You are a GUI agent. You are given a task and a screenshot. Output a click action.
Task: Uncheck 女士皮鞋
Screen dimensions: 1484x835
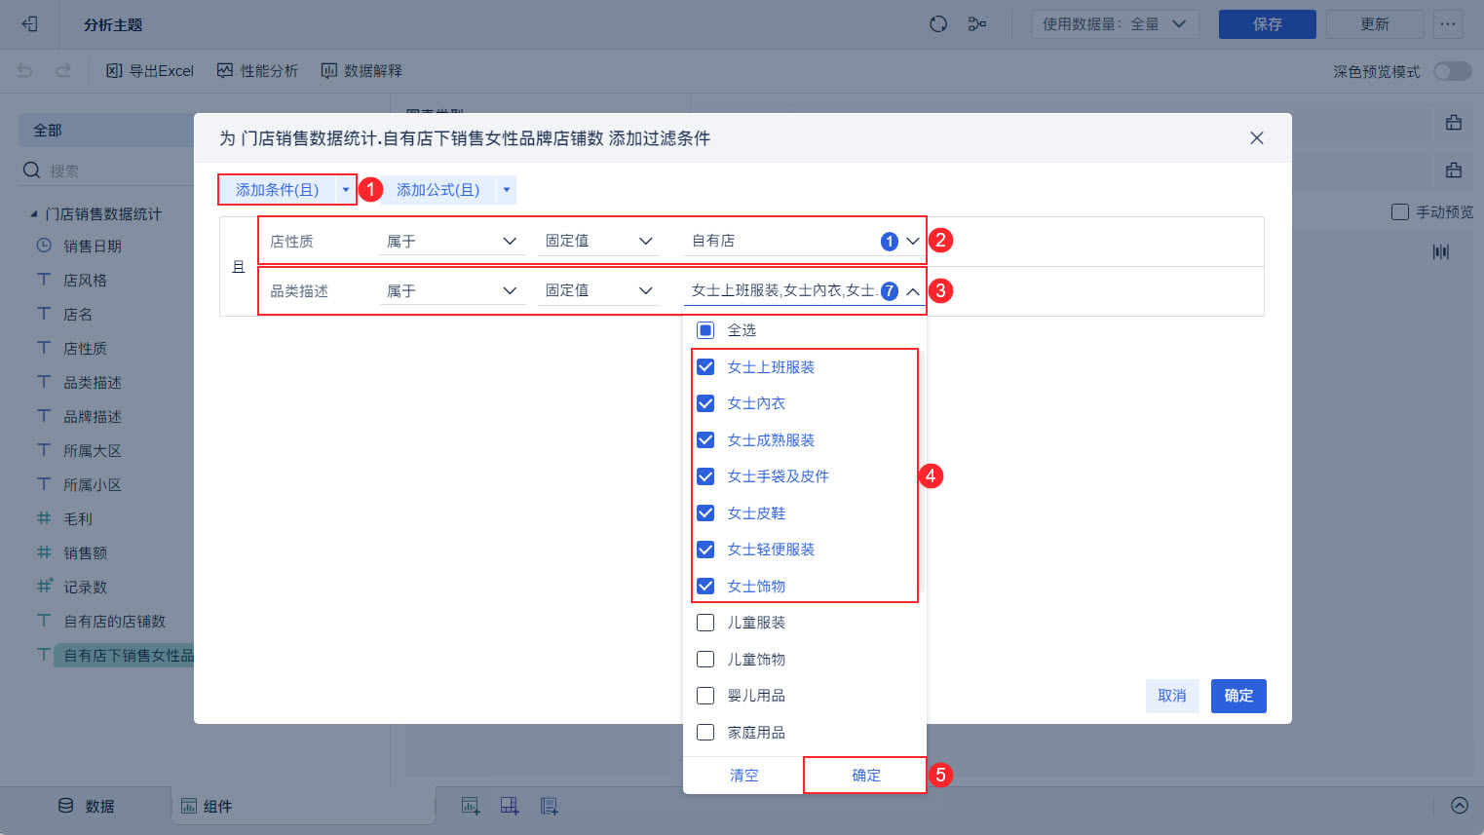pos(705,513)
